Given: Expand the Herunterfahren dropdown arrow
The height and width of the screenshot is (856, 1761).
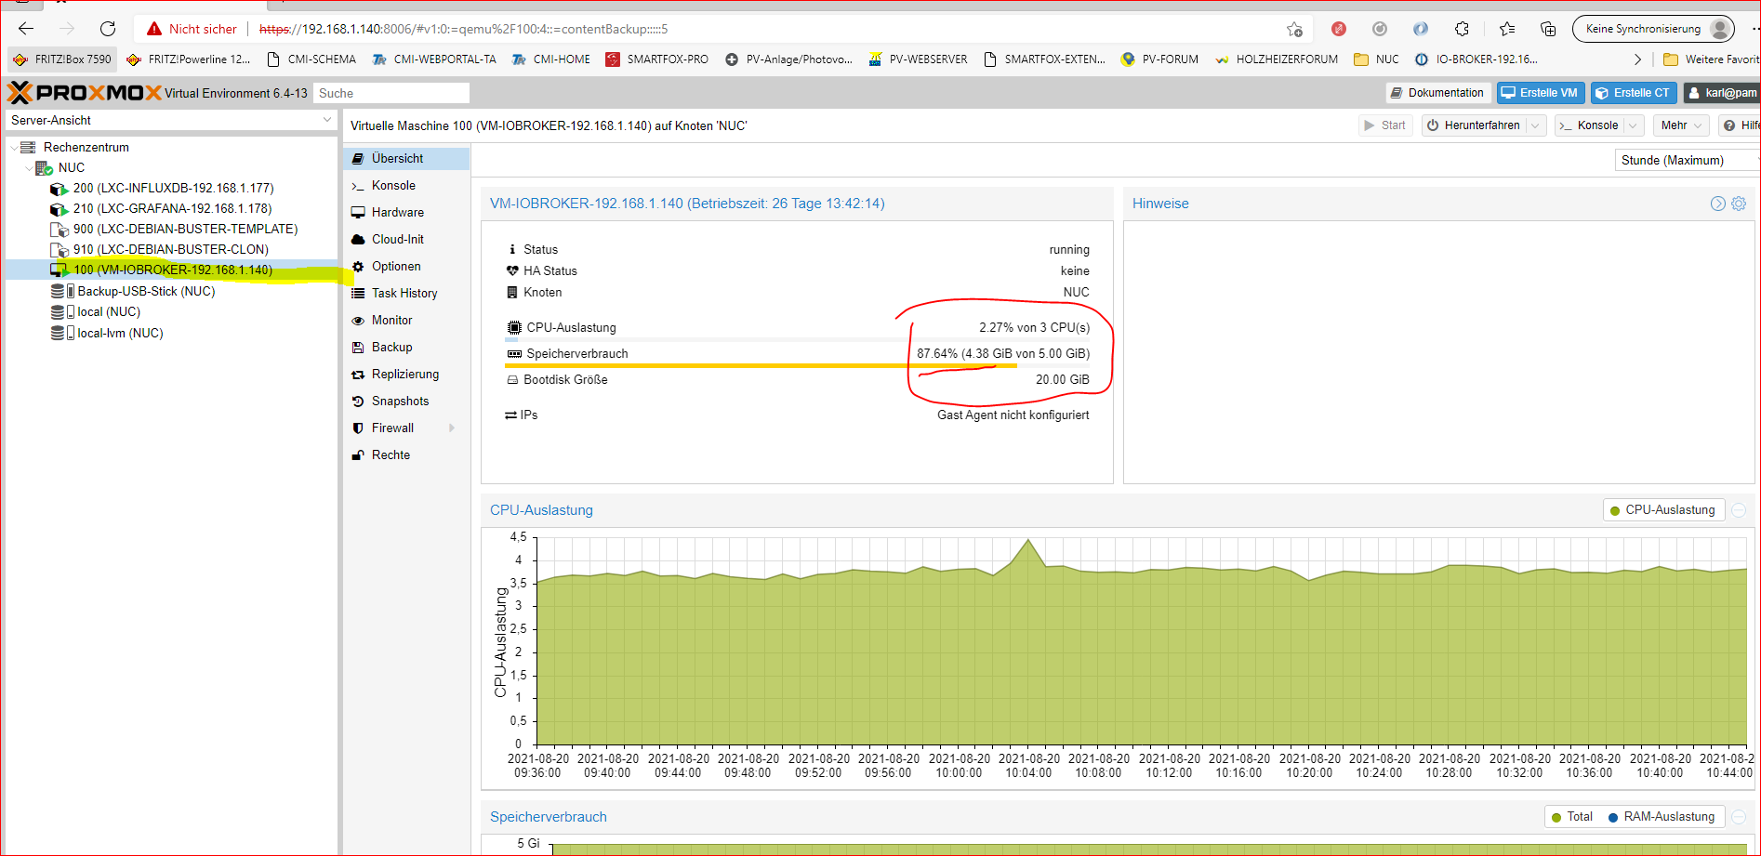Looking at the screenshot, I should [1536, 125].
